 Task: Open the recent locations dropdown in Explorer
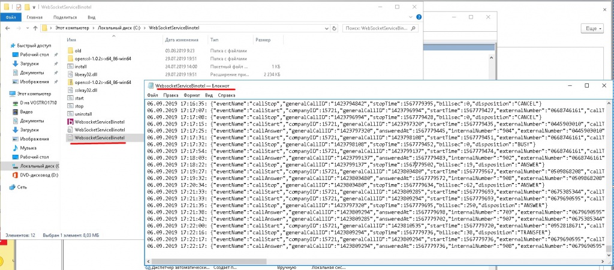(x=26, y=28)
